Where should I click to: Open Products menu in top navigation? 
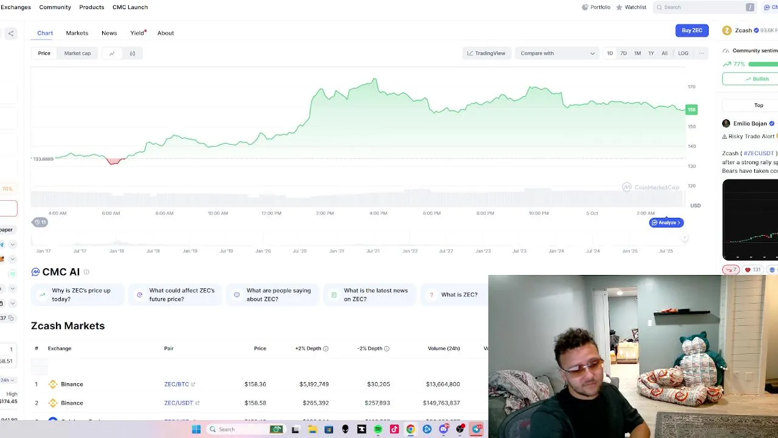92,7
